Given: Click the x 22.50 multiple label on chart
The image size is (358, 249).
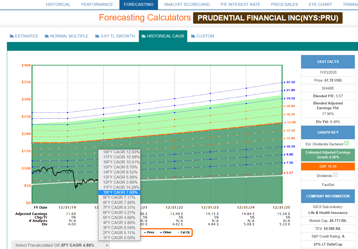Looking at the screenshot, I should (289, 82).
